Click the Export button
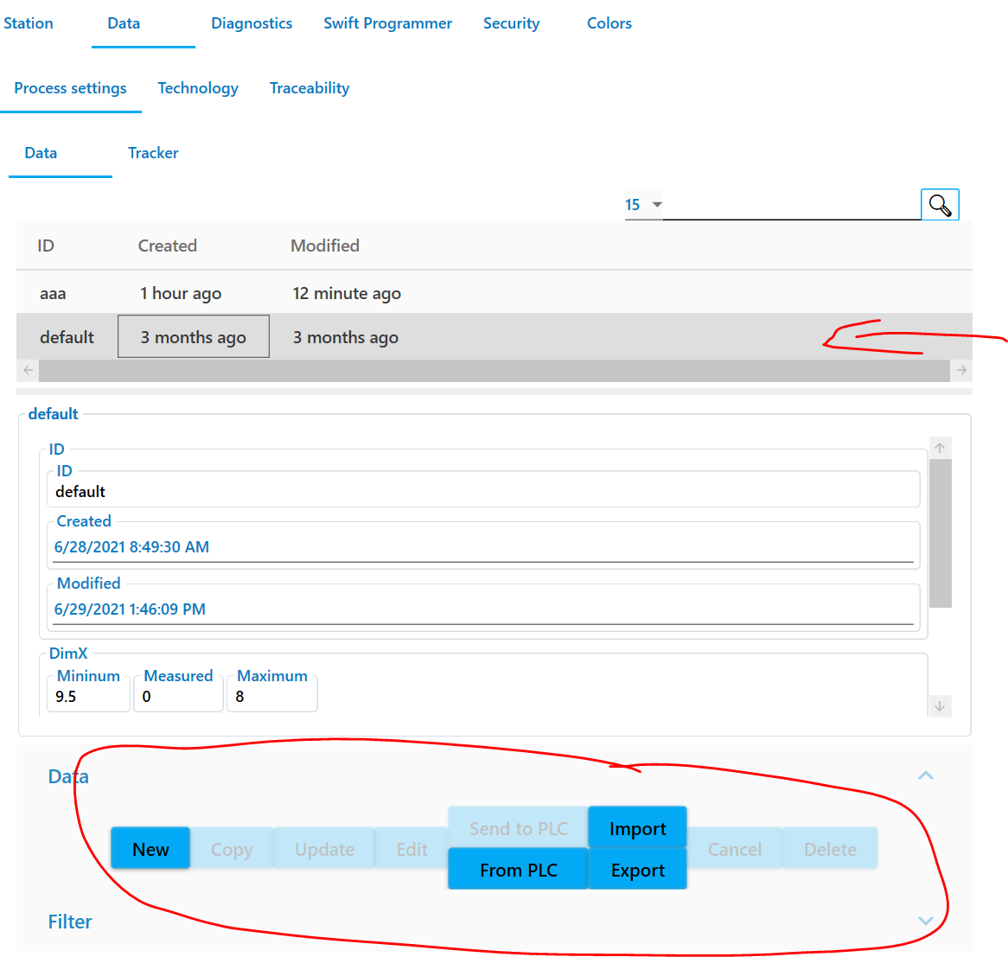 (637, 870)
